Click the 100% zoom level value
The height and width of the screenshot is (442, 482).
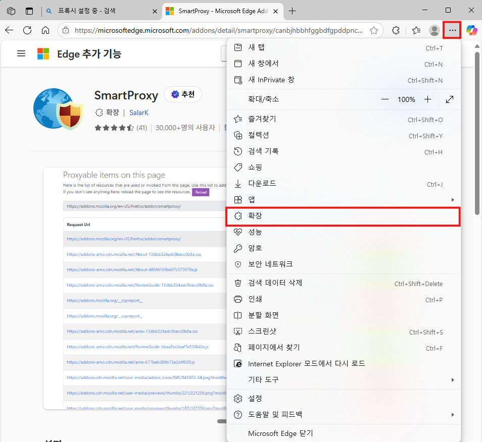click(x=406, y=99)
